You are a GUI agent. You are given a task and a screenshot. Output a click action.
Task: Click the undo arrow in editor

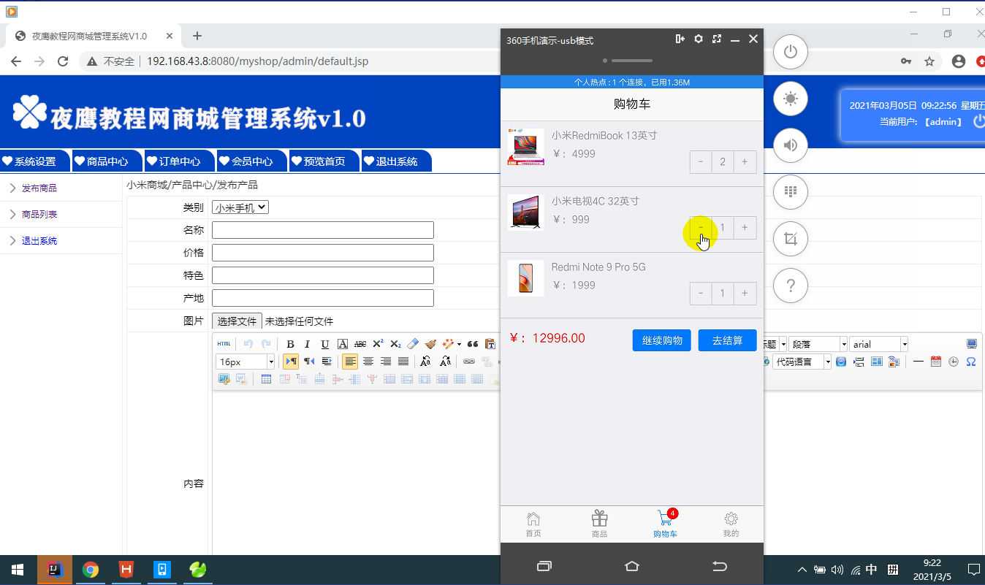pyautogui.click(x=248, y=344)
